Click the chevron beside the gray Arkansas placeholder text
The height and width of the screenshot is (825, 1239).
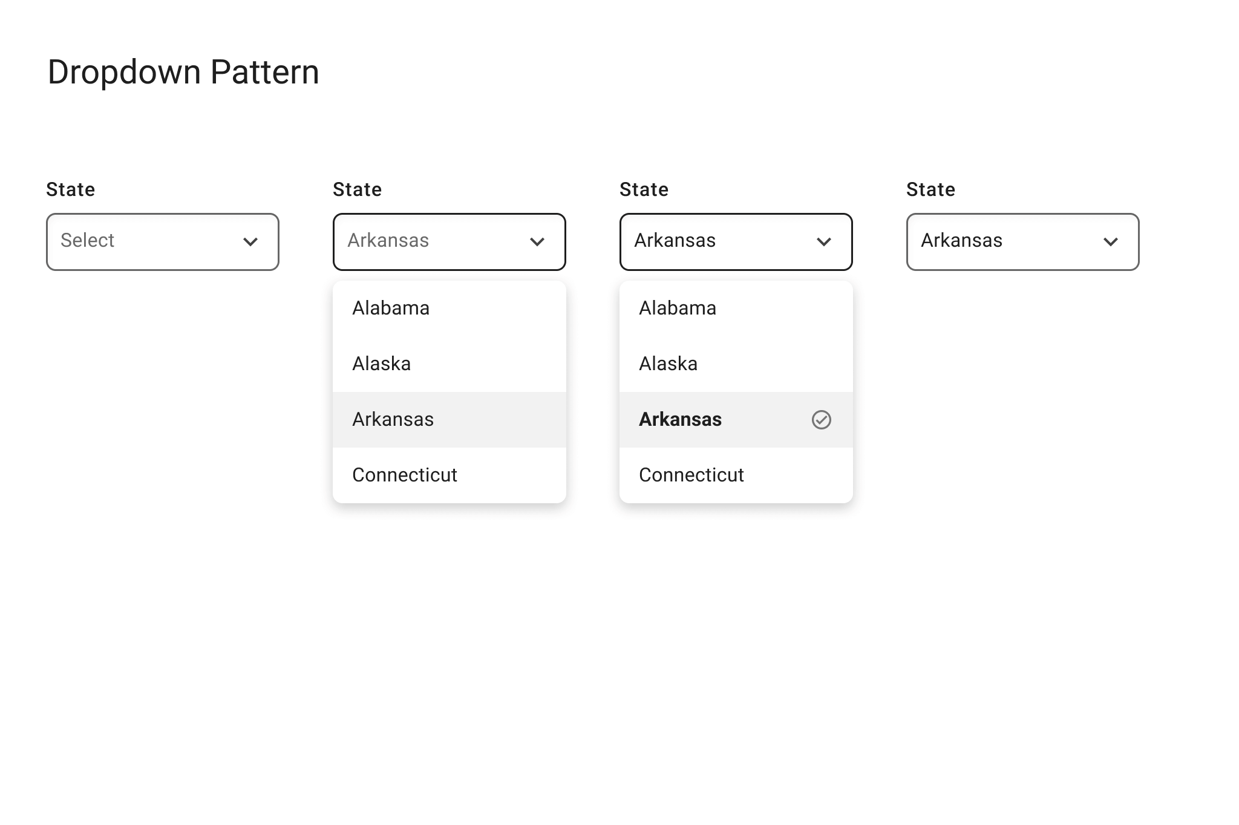pyautogui.click(x=537, y=242)
